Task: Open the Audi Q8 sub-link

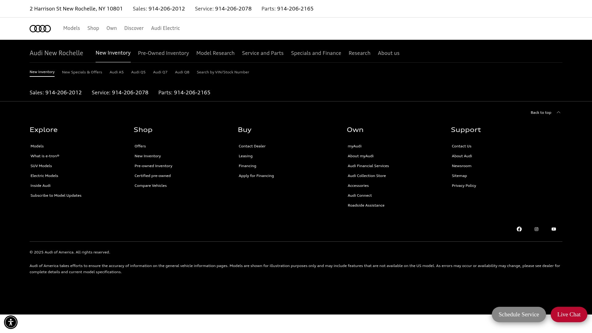Action: [x=182, y=72]
